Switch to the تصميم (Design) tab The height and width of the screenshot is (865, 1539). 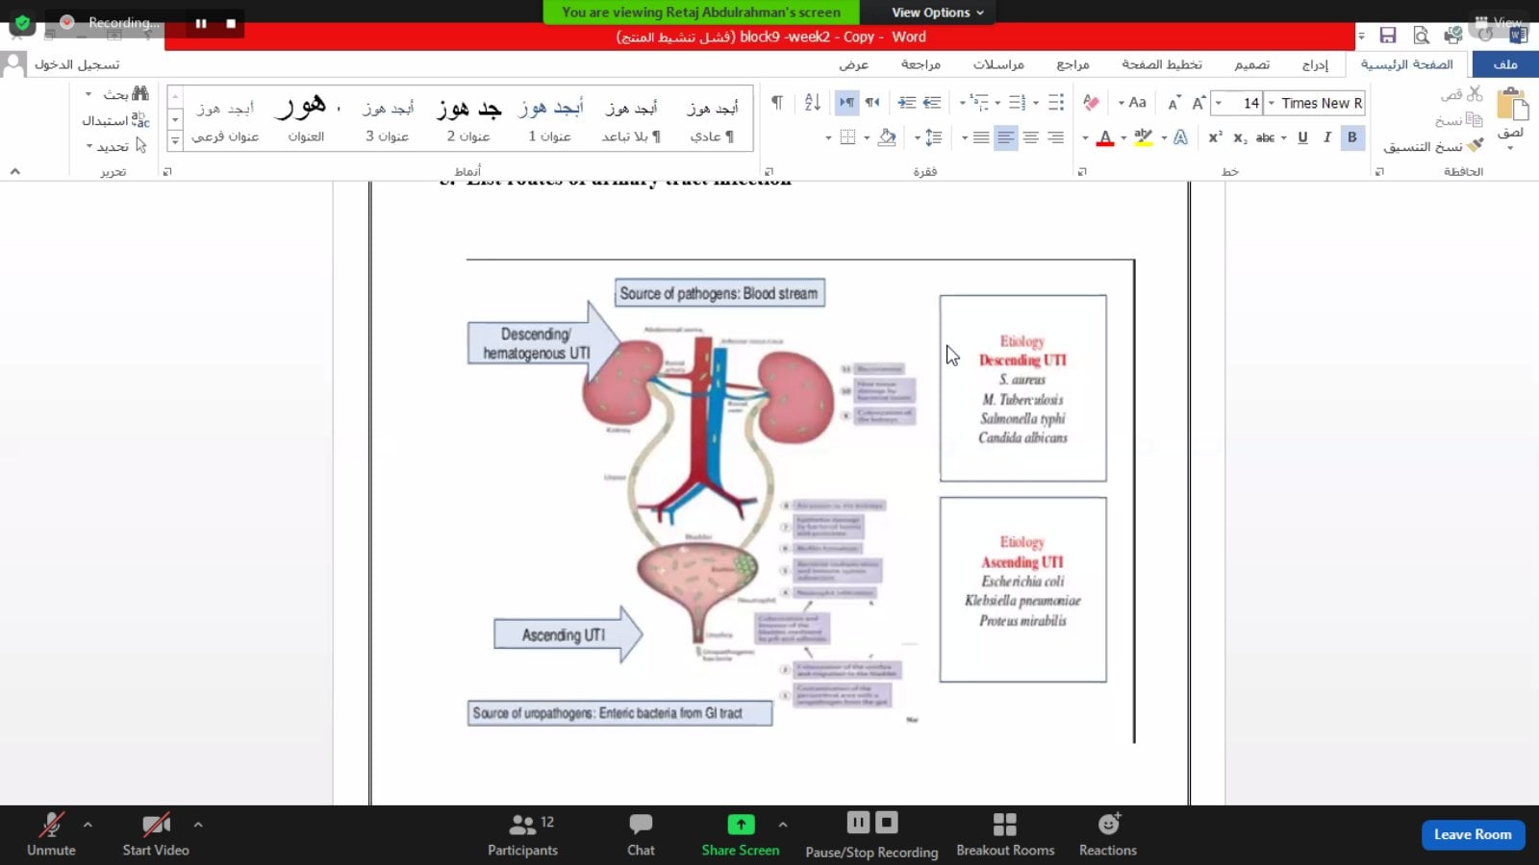click(x=1251, y=64)
